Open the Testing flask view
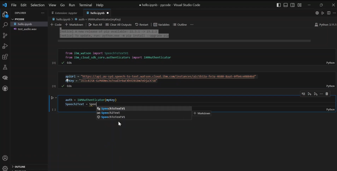The height and width of the screenshot is (171, 337). 5,67
